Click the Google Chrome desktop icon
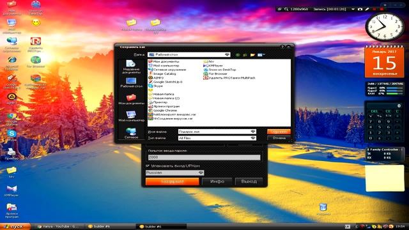This screenshot has width=409, height=230. (x=12, y=119)
